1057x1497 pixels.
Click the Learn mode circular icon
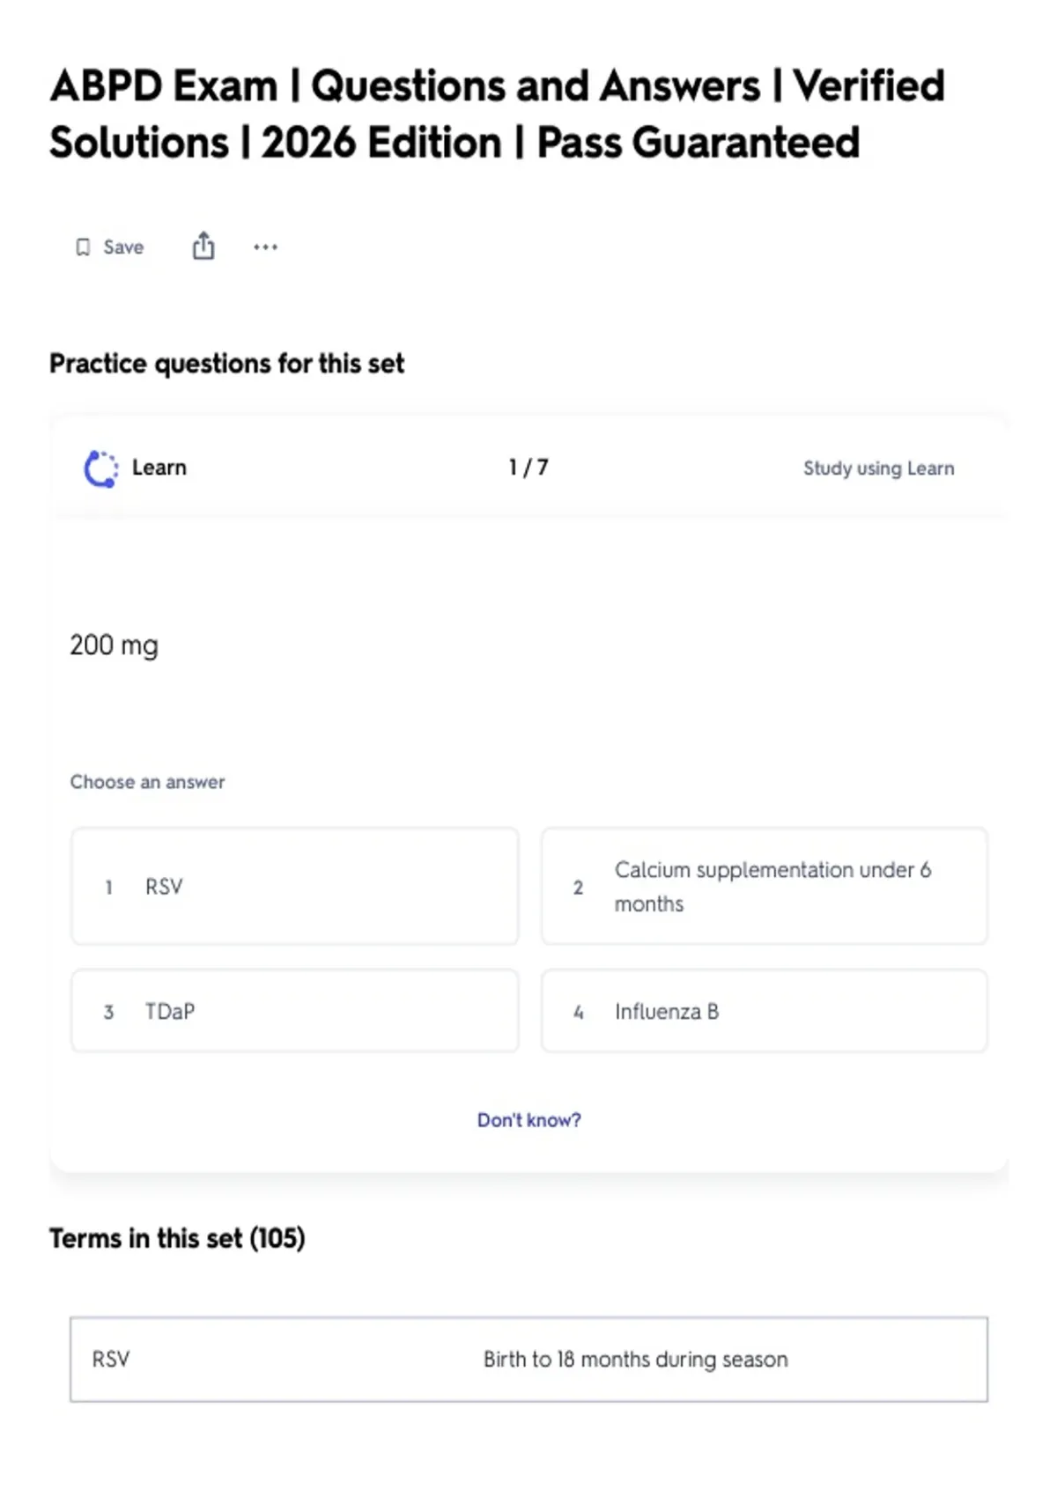point(100,468)
